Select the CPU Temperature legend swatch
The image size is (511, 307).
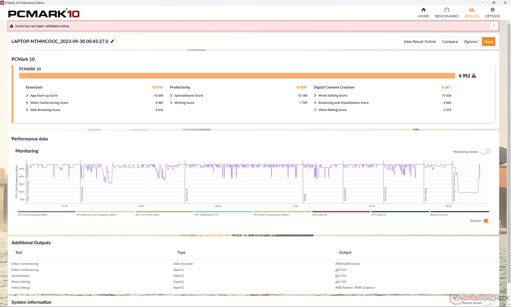click(223, 212)
